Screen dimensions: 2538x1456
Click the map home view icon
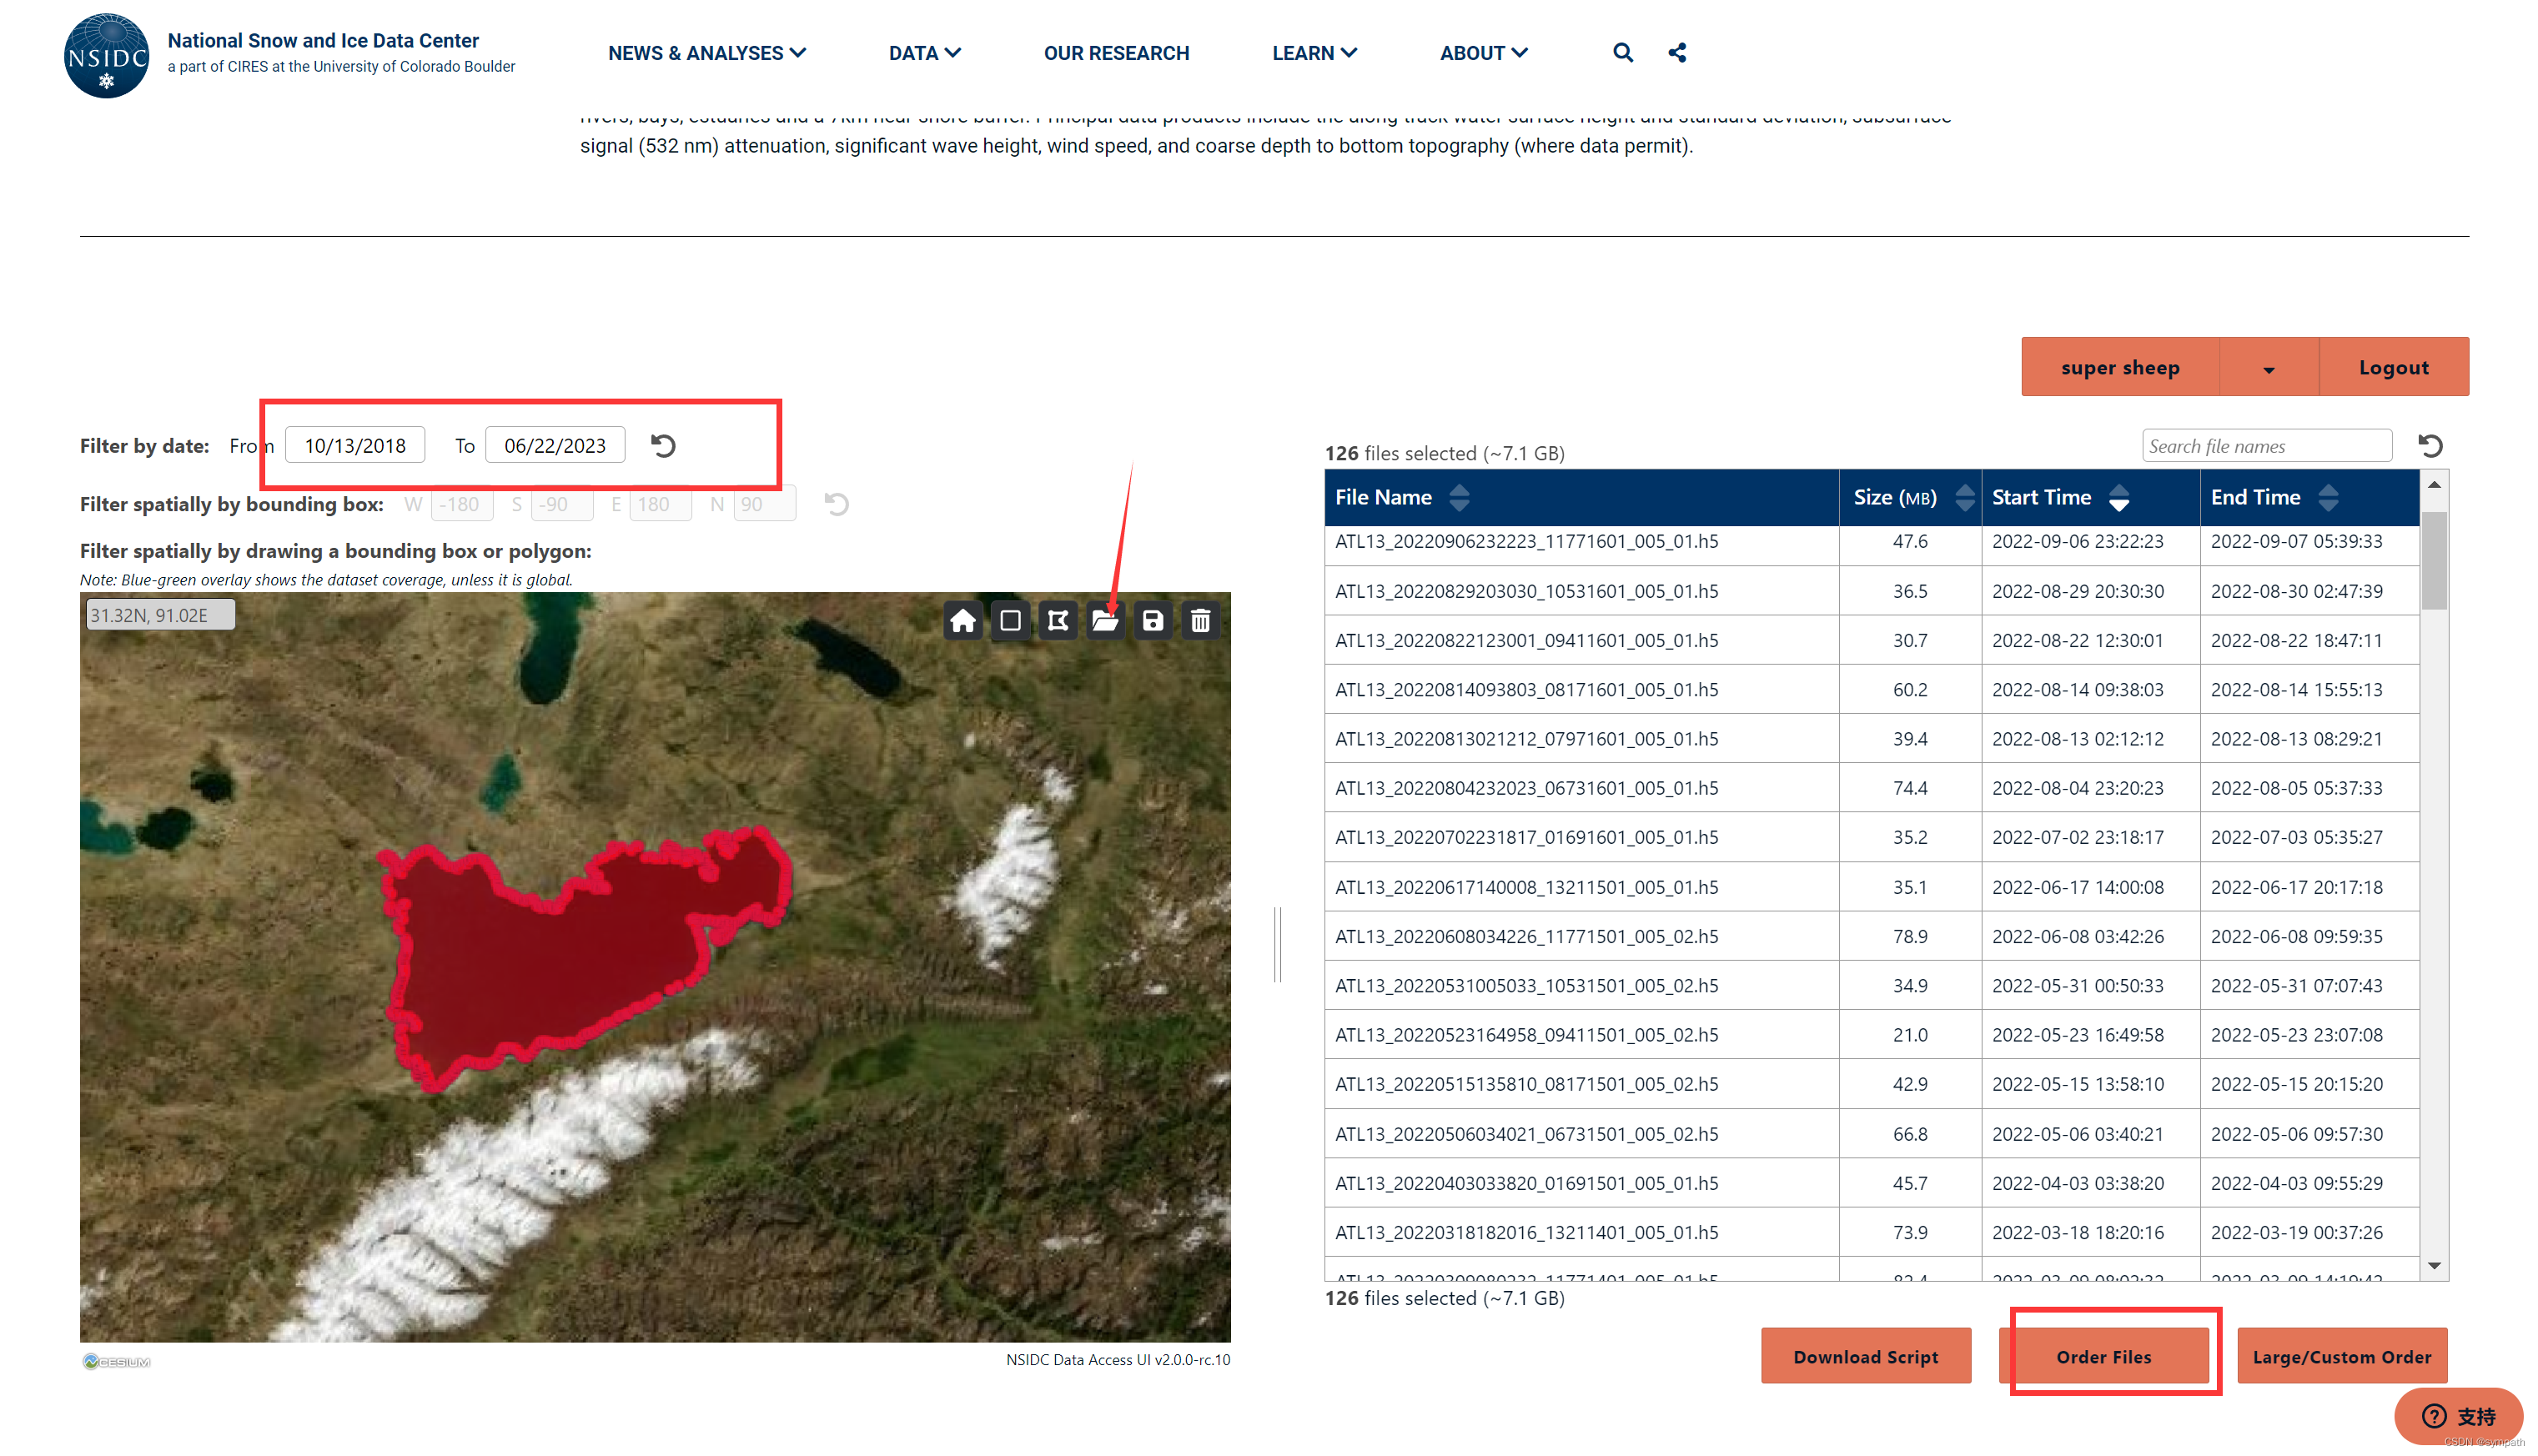click(x=962, y=621)
